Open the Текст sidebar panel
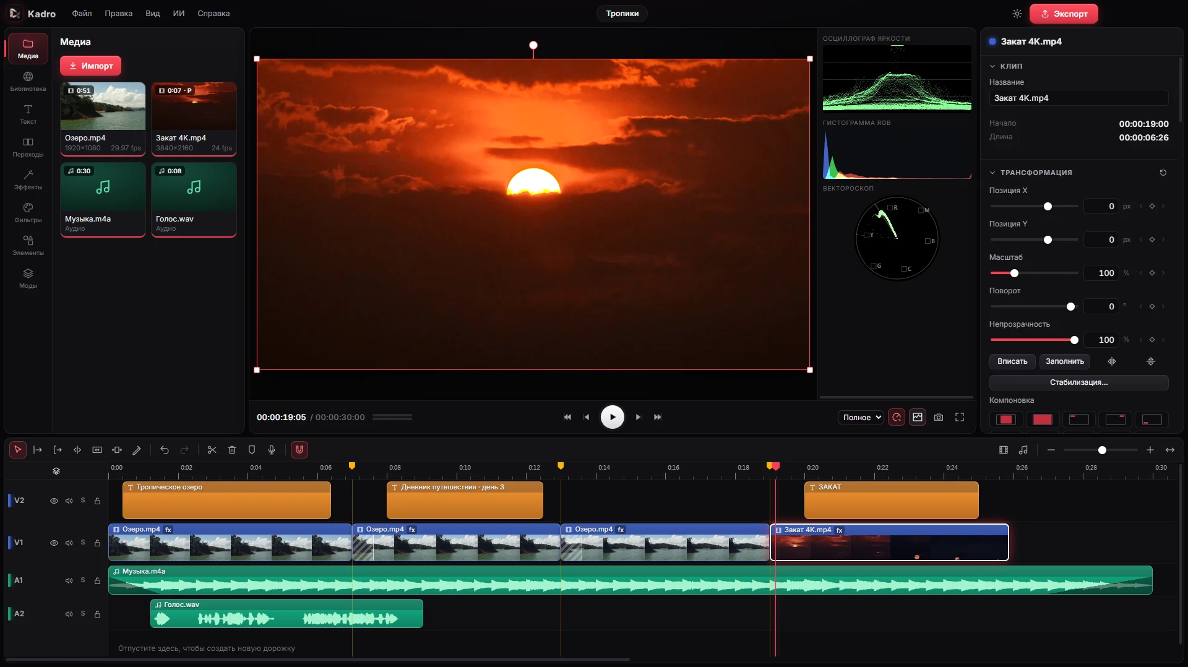The width and height of the screenshot is (1188, 667). click(28, 114)
